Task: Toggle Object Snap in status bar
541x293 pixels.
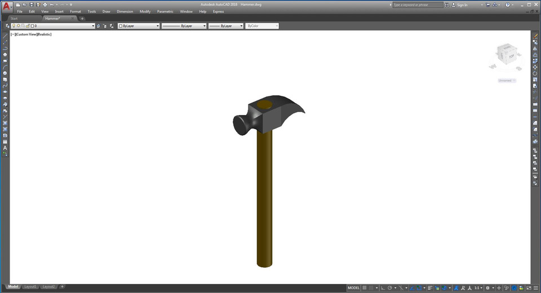Action: click(419, 288)
